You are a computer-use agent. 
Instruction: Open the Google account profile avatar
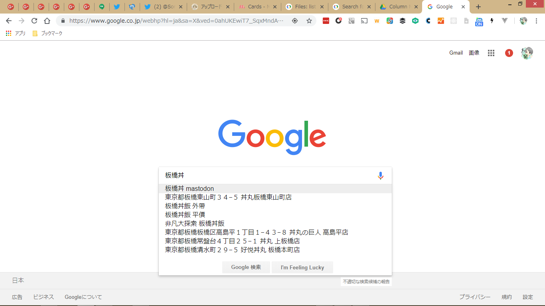[x=527, y=53]
